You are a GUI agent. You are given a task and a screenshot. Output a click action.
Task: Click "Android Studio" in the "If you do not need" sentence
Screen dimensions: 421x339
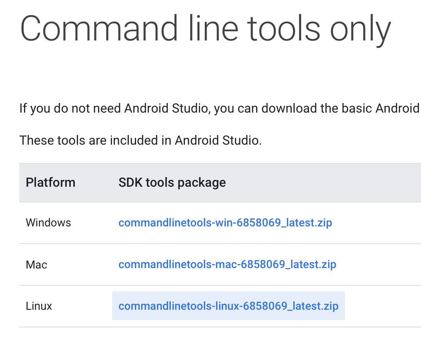[x=167, y=109]
